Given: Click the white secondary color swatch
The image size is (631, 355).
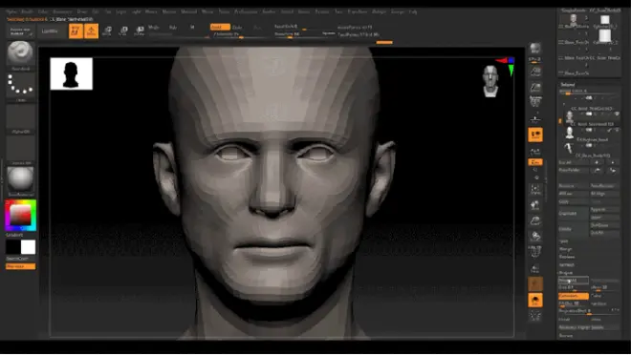Looking at the screenshot, I should pos(28,247).
